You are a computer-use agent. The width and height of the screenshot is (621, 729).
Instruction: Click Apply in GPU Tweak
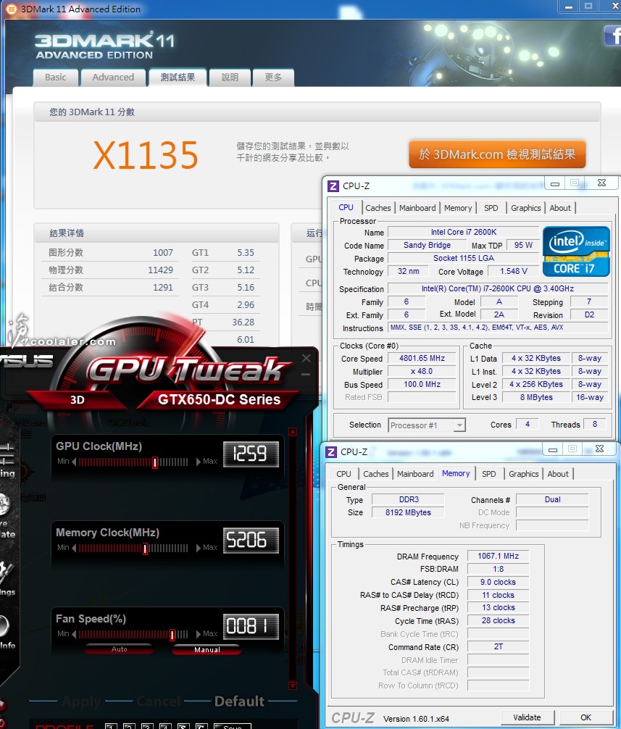tap(82, 701)
